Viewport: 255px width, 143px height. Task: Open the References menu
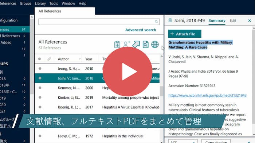(x=8, y=3)
